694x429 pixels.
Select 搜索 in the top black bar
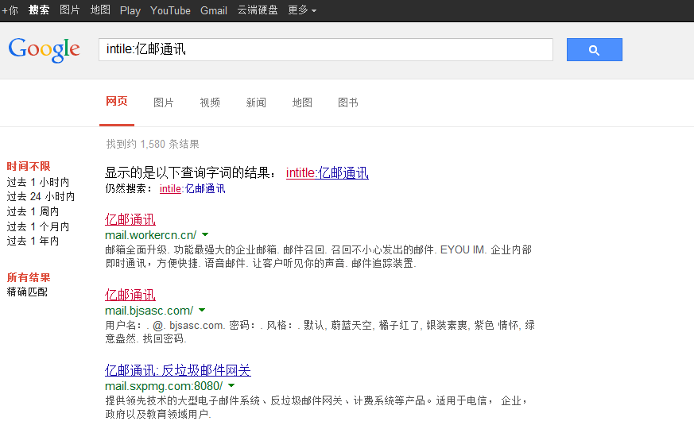coord(38,10)
